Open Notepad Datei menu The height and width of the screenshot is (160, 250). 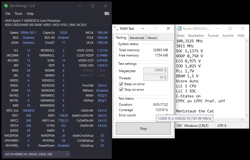(181, 35)
